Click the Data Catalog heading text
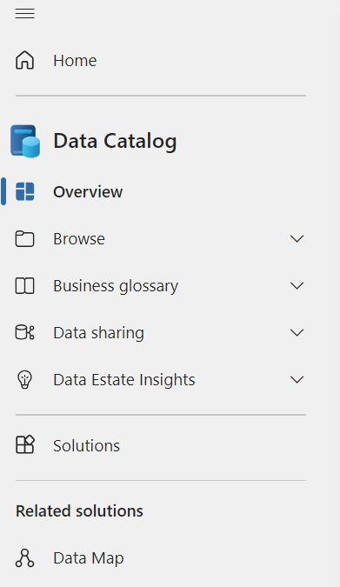340x587 pixels. (115, 141)
